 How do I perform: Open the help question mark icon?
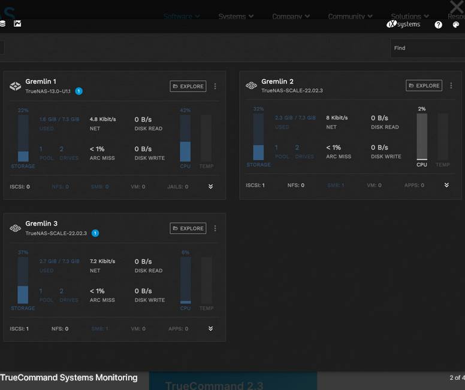tap(438, 25)
